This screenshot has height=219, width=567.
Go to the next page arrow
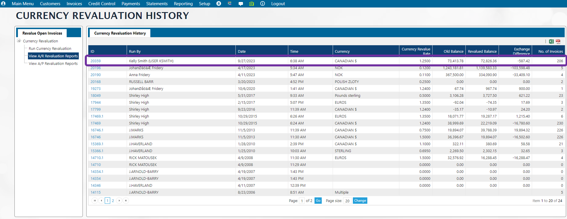(x=119, y=201)
